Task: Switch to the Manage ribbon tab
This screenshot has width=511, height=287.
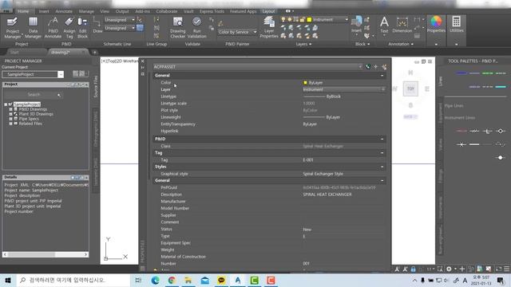Action: coord(86,11)
